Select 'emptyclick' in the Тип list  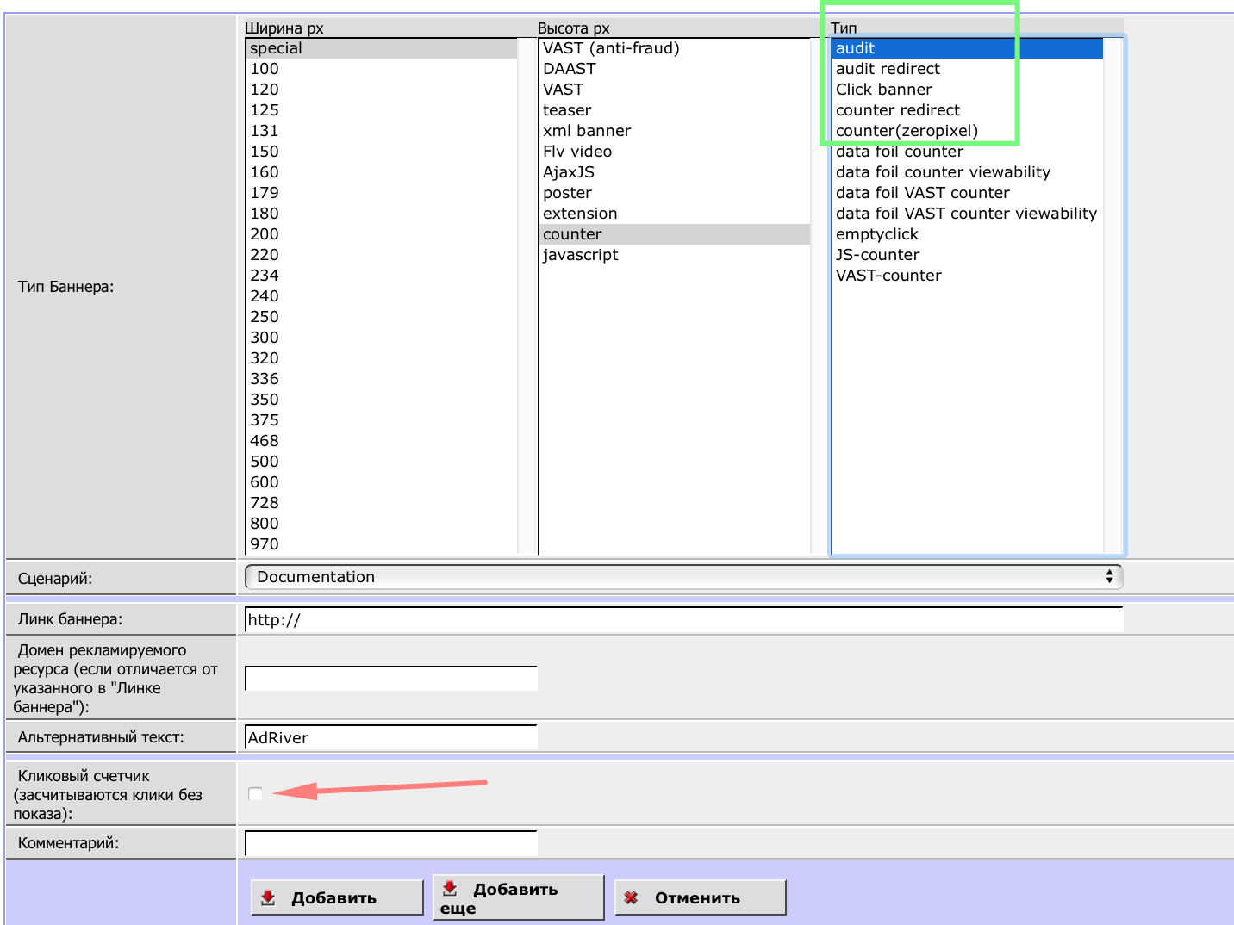968,234
